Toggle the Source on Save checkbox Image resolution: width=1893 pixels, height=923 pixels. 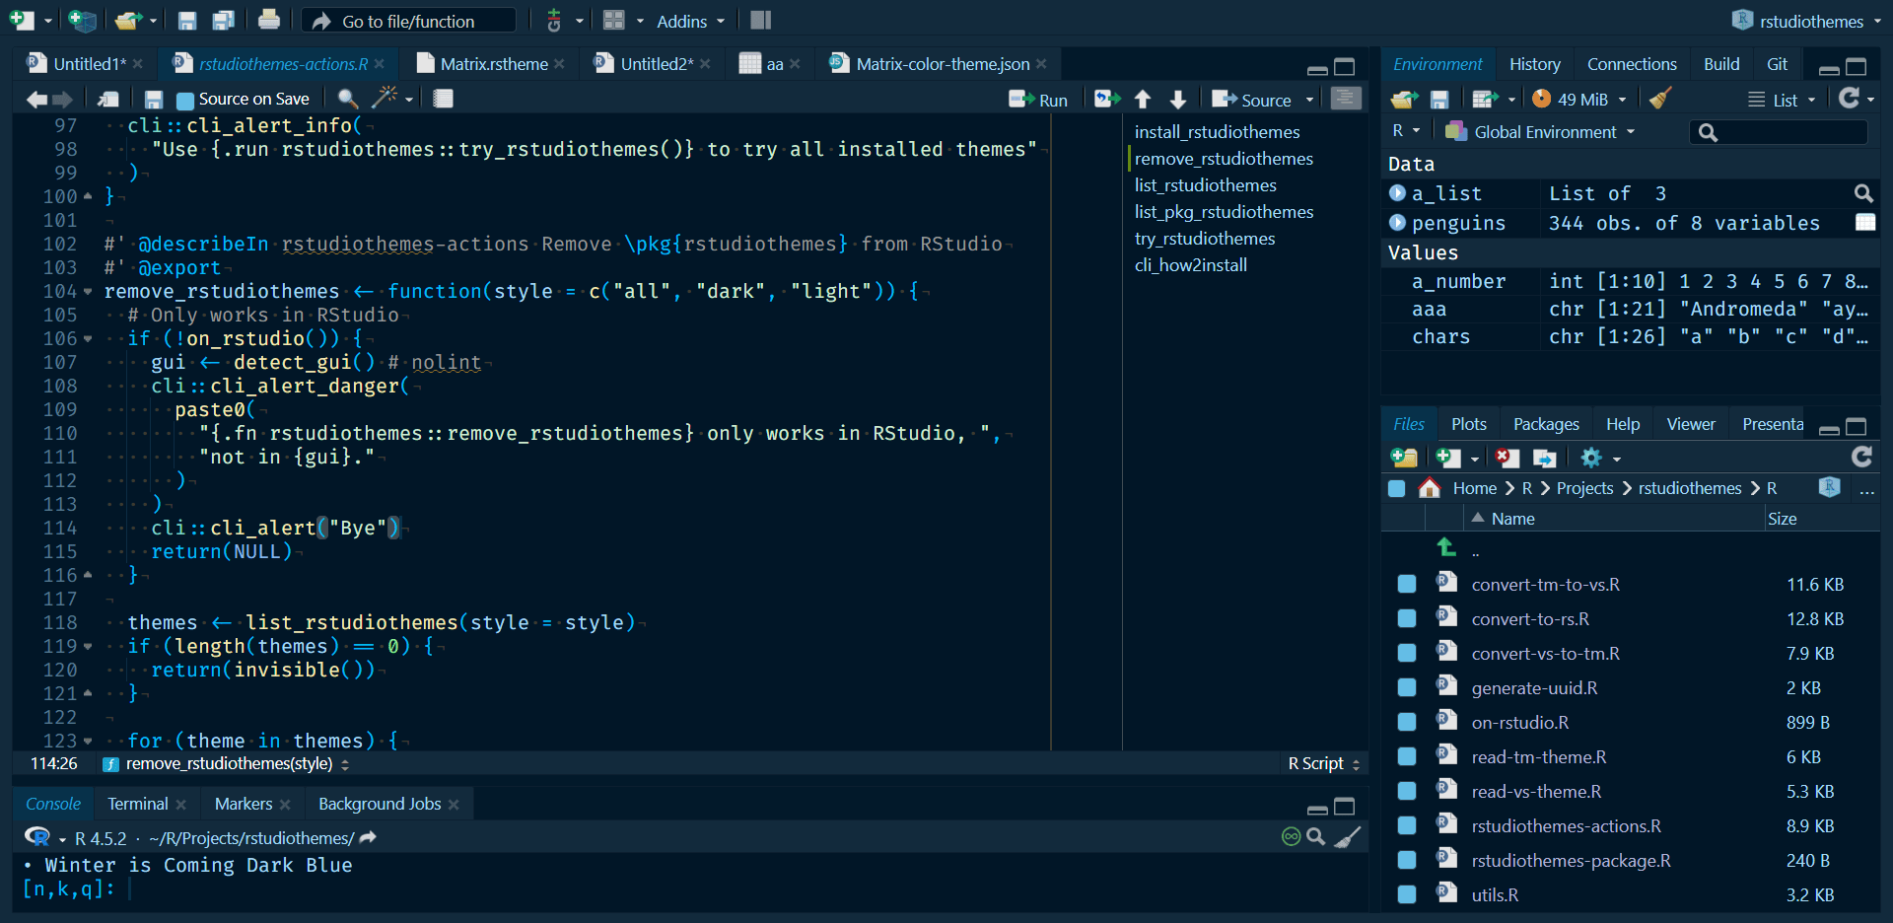point(184,99)
